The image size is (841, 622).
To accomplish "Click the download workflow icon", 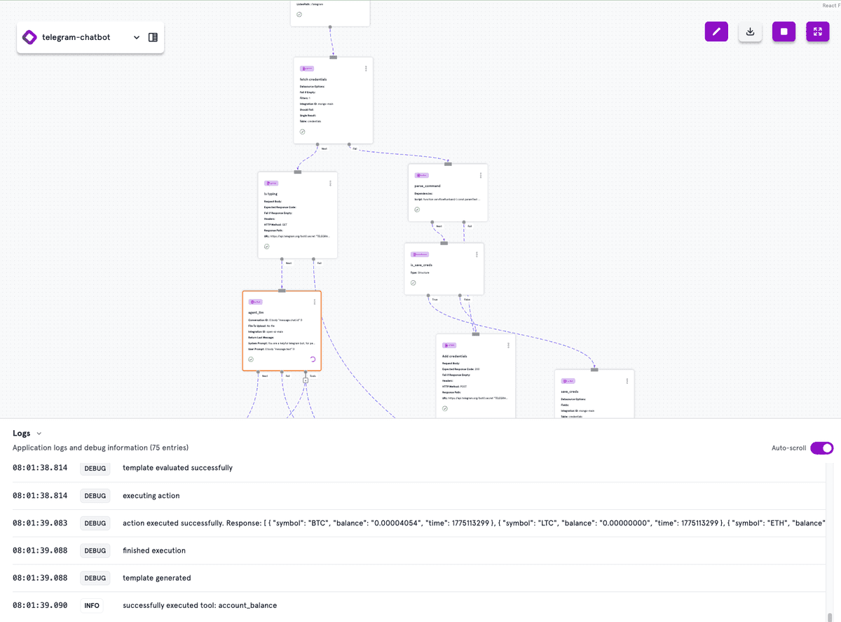I will 750,32.
